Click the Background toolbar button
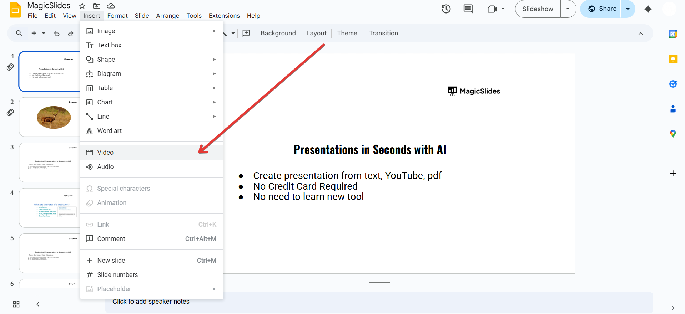This screenshot has width=685, height=314. (x=278, y=33)
